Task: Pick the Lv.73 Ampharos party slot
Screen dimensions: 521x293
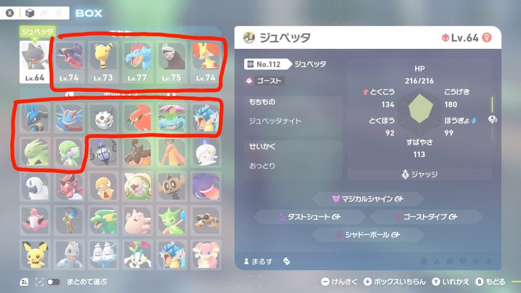Action: tap(103, 62)
